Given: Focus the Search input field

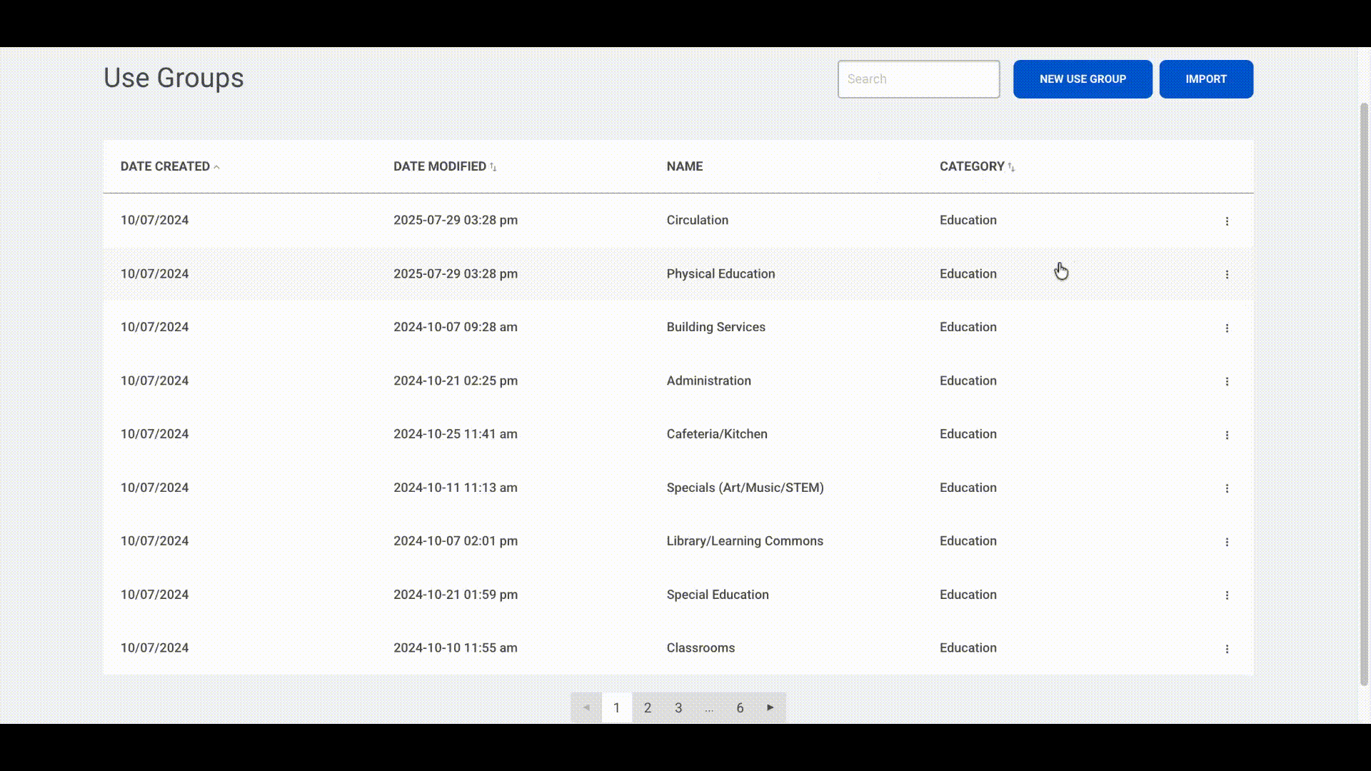Looking at the screenshot, I should click(x=918, y=79).
